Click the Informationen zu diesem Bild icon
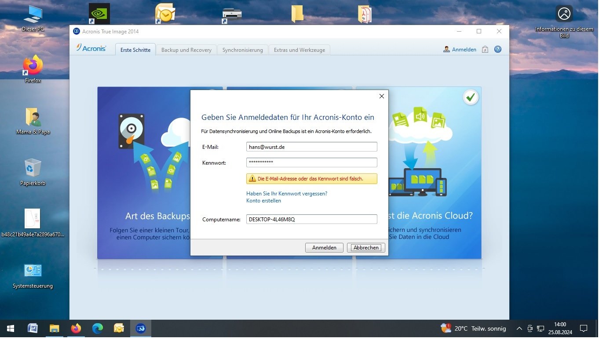The height and width of the screenshot is (339, 599). (x=564, y=14)
